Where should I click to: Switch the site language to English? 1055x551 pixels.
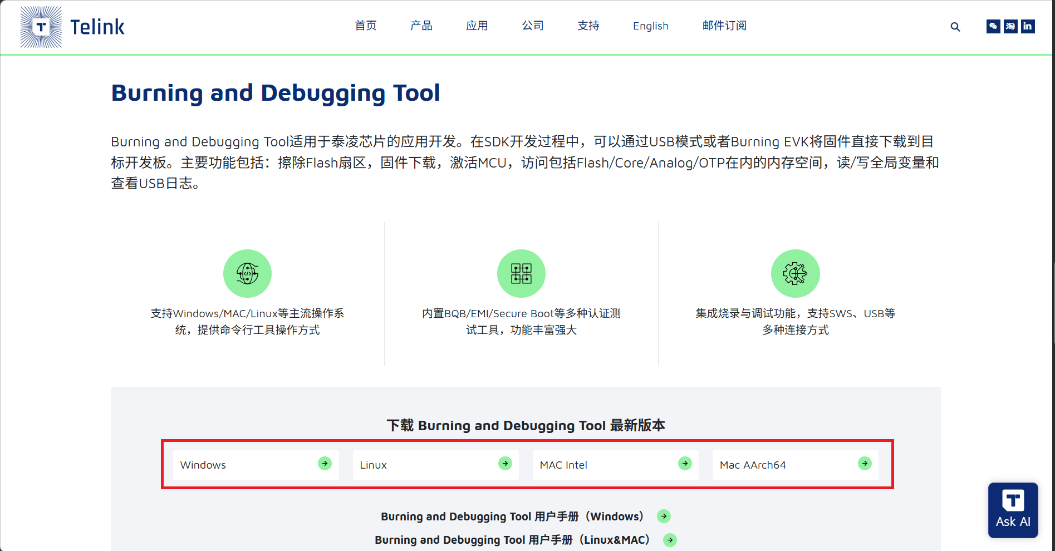pyautogui.click(x=651, y=26)
